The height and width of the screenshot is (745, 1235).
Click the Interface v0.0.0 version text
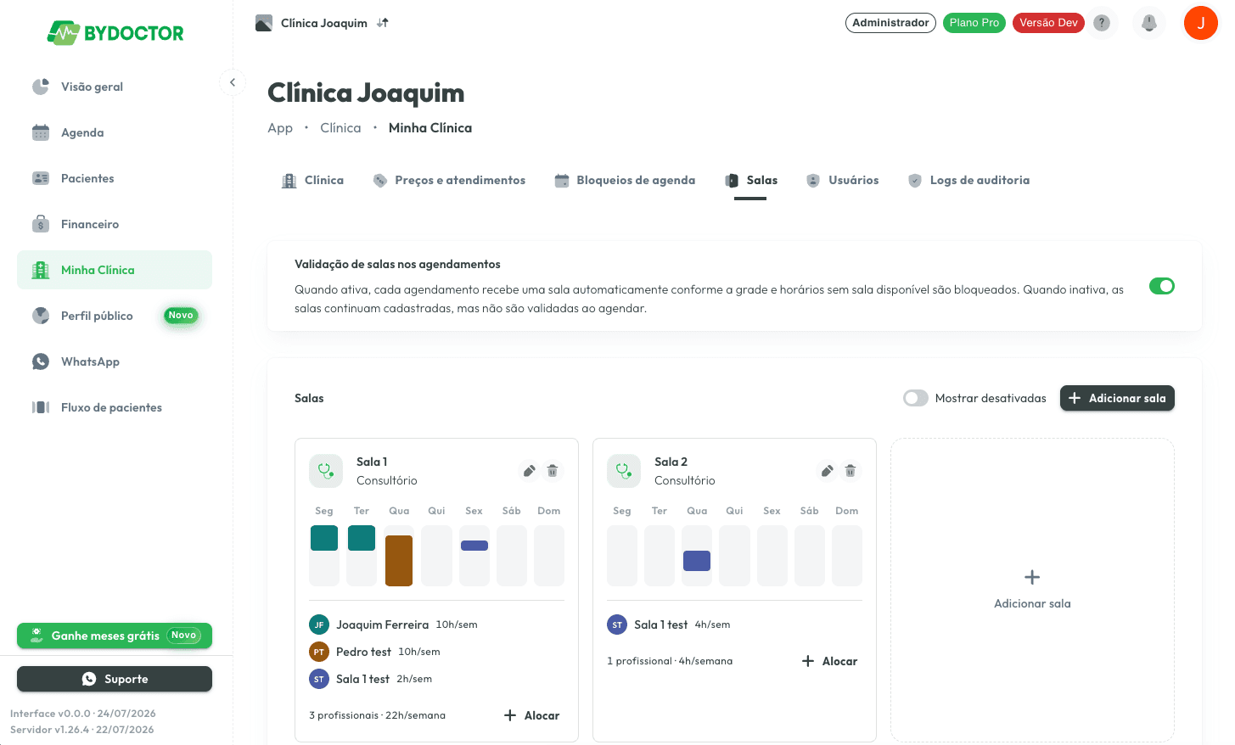coord(83,714)
